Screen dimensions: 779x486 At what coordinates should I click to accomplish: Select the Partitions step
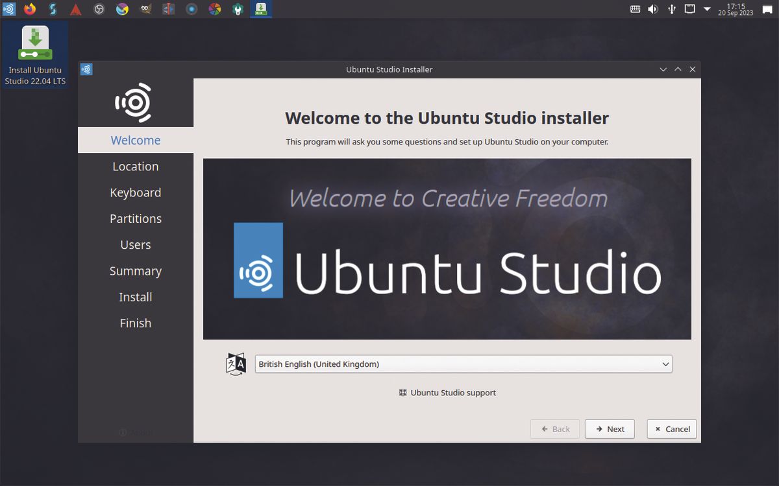click(135, 218)
